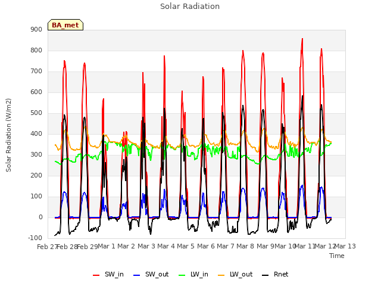Select the Rnet legend label
This screenshot has height=286, width=381.
281,274
